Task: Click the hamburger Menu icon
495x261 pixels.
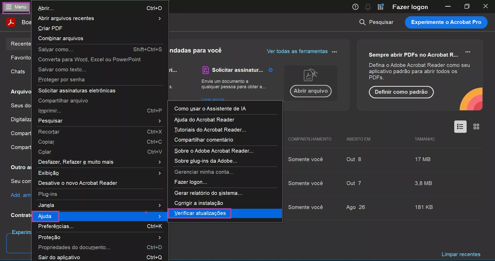Action: 9,7
